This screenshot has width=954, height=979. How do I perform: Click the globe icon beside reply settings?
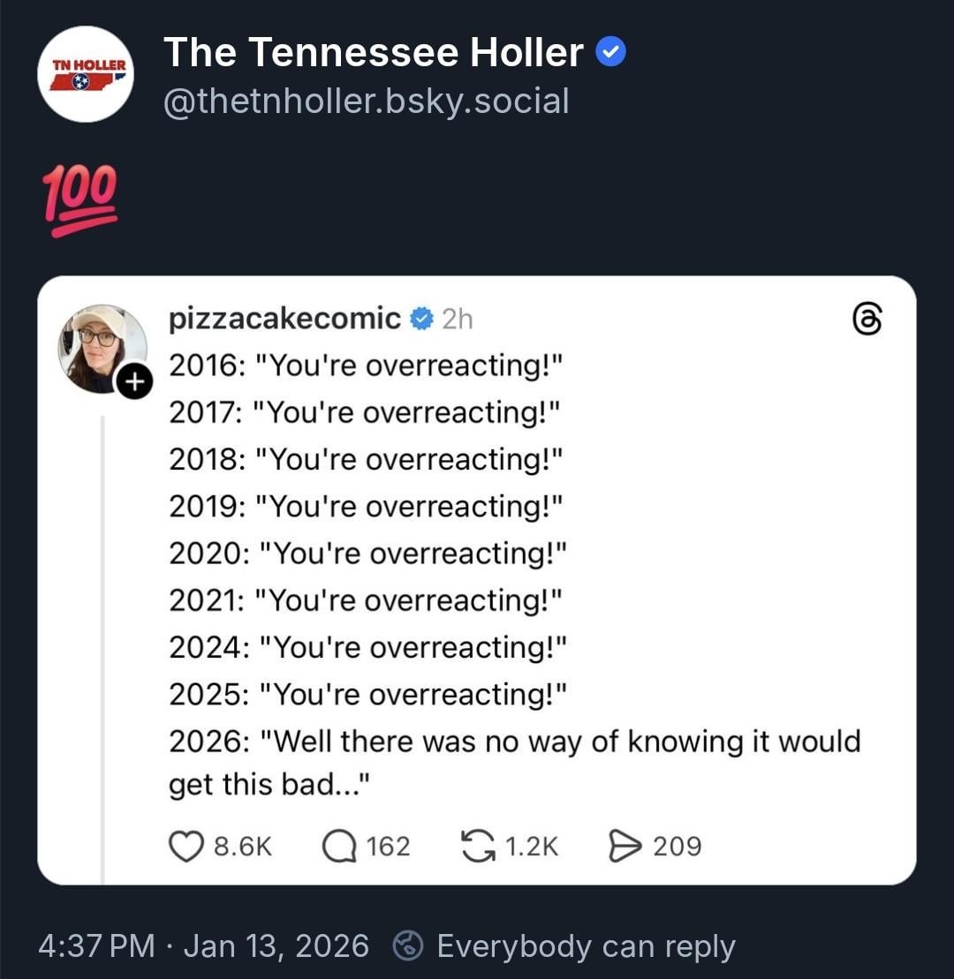point(407,947)
